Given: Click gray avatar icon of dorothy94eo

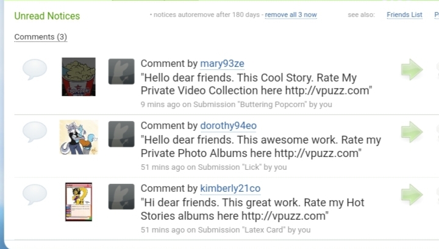Looking at the screenshot, I should (x=121, y=133).
